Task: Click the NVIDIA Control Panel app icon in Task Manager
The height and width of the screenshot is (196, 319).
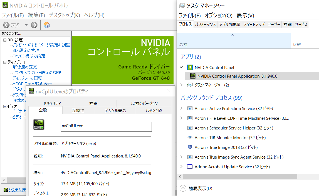Action: point(190,67)
